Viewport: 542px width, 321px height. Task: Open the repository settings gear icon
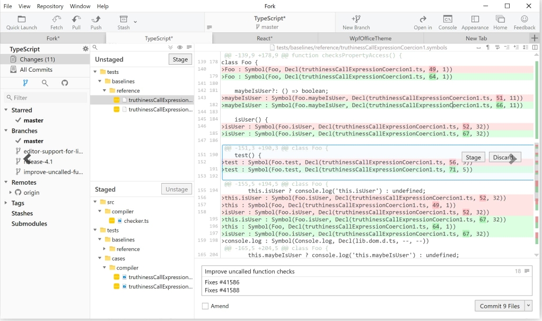point(85,49)
